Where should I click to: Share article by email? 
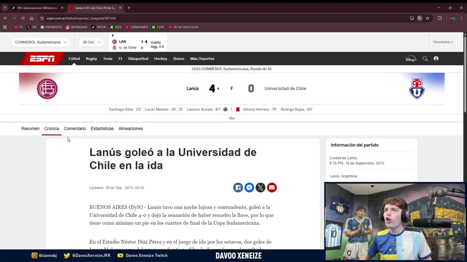[x=272, y=187]
